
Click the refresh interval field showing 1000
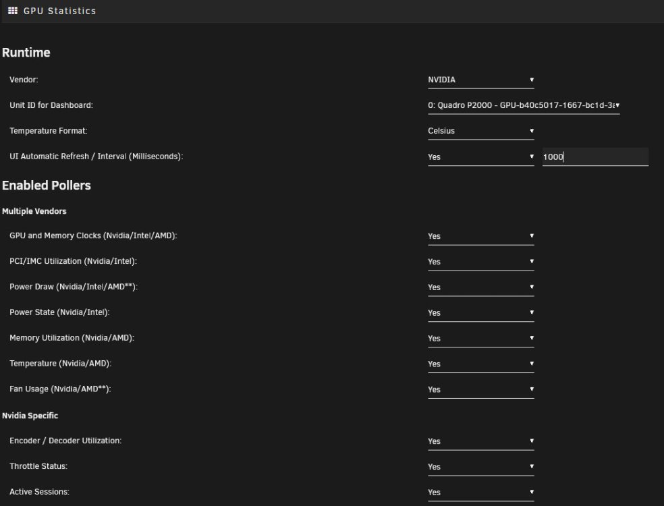point(595,157)
